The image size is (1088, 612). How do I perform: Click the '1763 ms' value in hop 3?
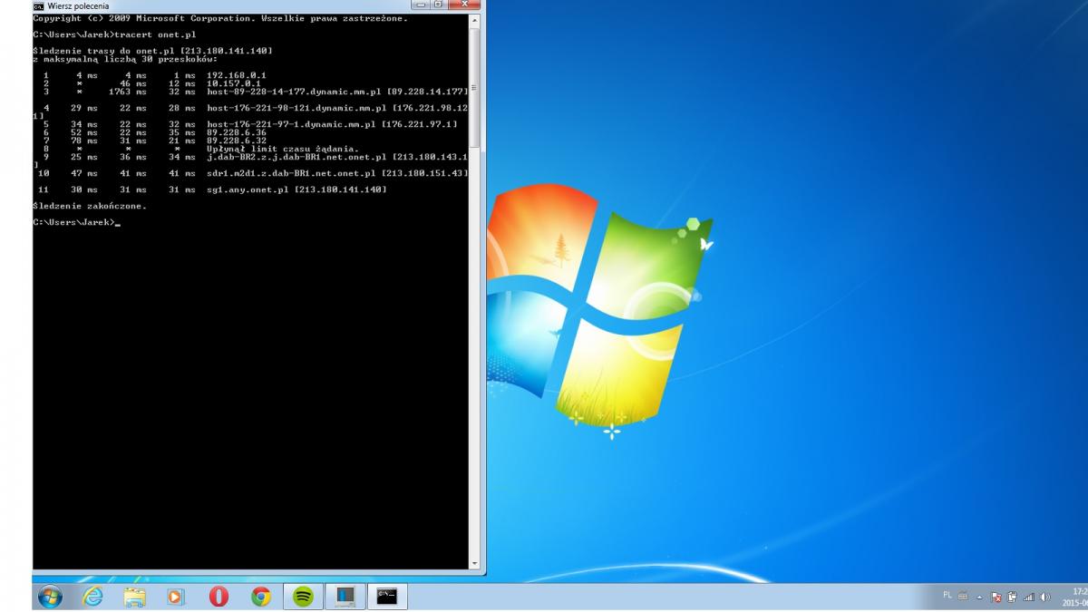click(127, 92)
